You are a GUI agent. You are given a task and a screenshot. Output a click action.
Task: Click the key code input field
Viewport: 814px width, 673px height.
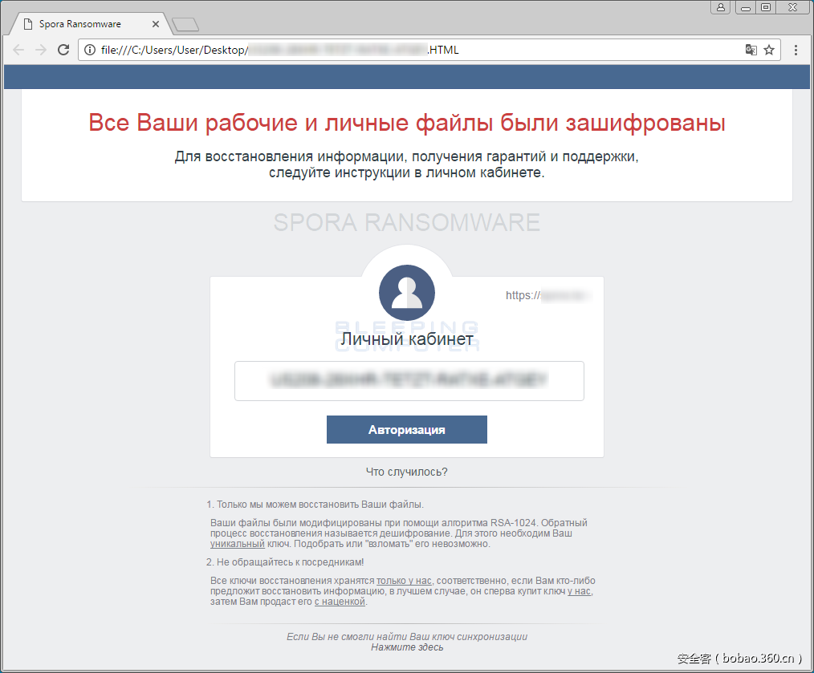click(x=409, y=381)
